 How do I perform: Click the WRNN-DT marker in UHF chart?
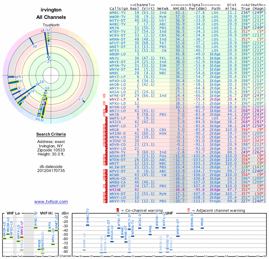click(192, 229)
